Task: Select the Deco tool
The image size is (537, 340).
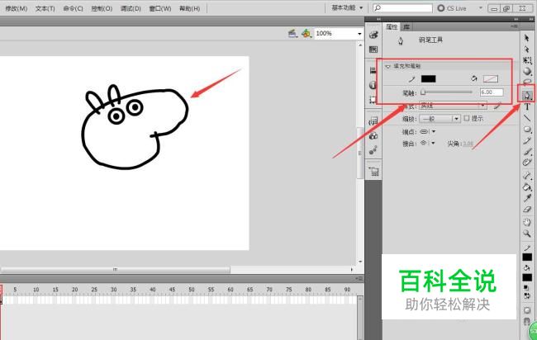Action: 527,163
